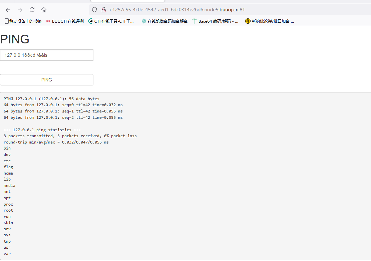Image resolution: width=371 pixels, height=261 pixels.
Task: Open the Base64 编码/解码 bookmark
Action: click(x=215, y=21)
